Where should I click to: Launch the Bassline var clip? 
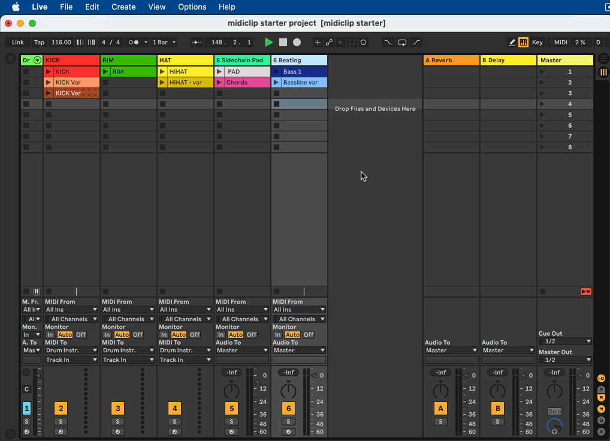click(x=276, y=83)
